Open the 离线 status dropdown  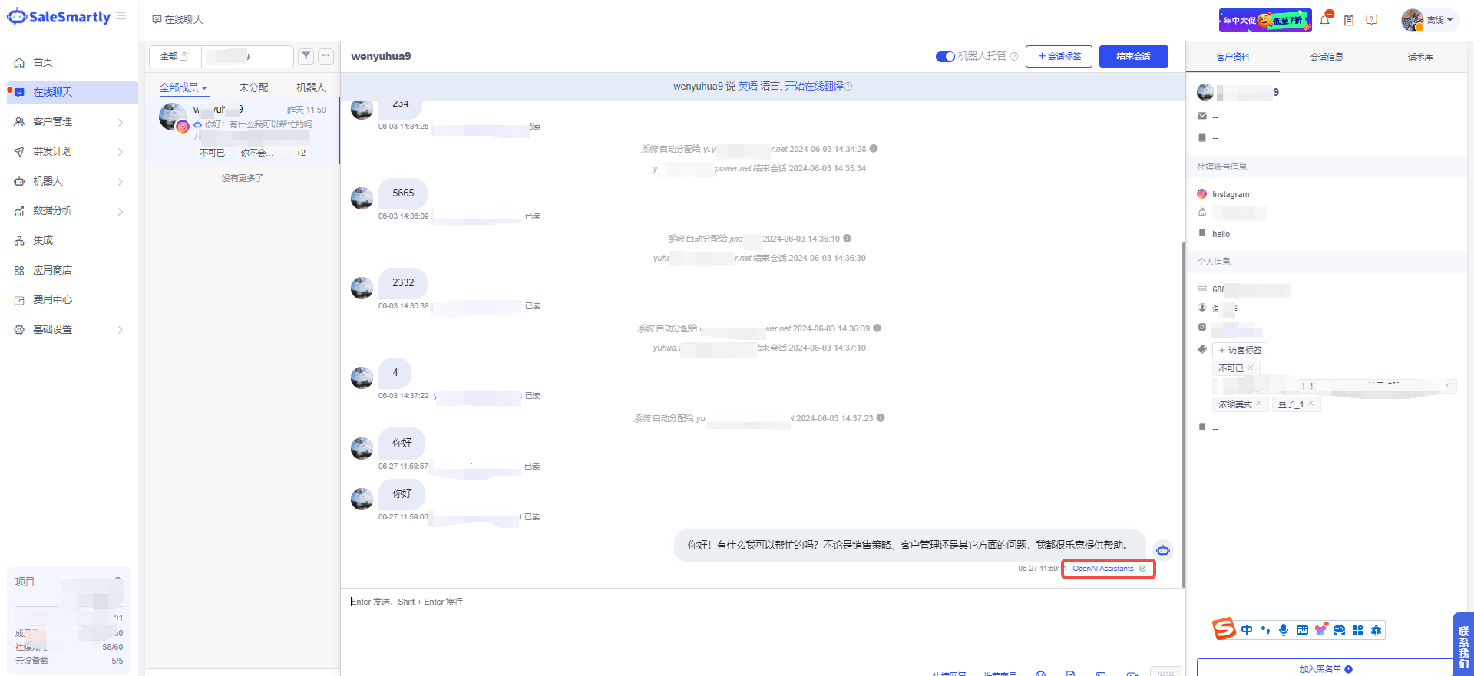coord(1428,20)
